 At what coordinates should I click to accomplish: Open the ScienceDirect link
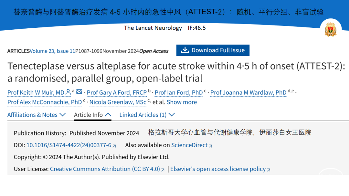(x=189, y=145)
